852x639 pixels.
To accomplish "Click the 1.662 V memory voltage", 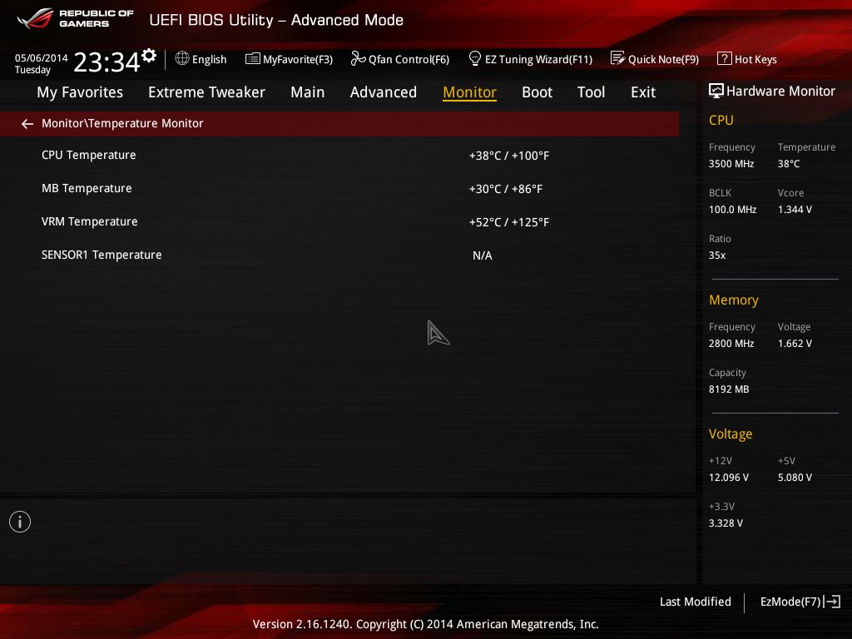I will pos(795,344).
